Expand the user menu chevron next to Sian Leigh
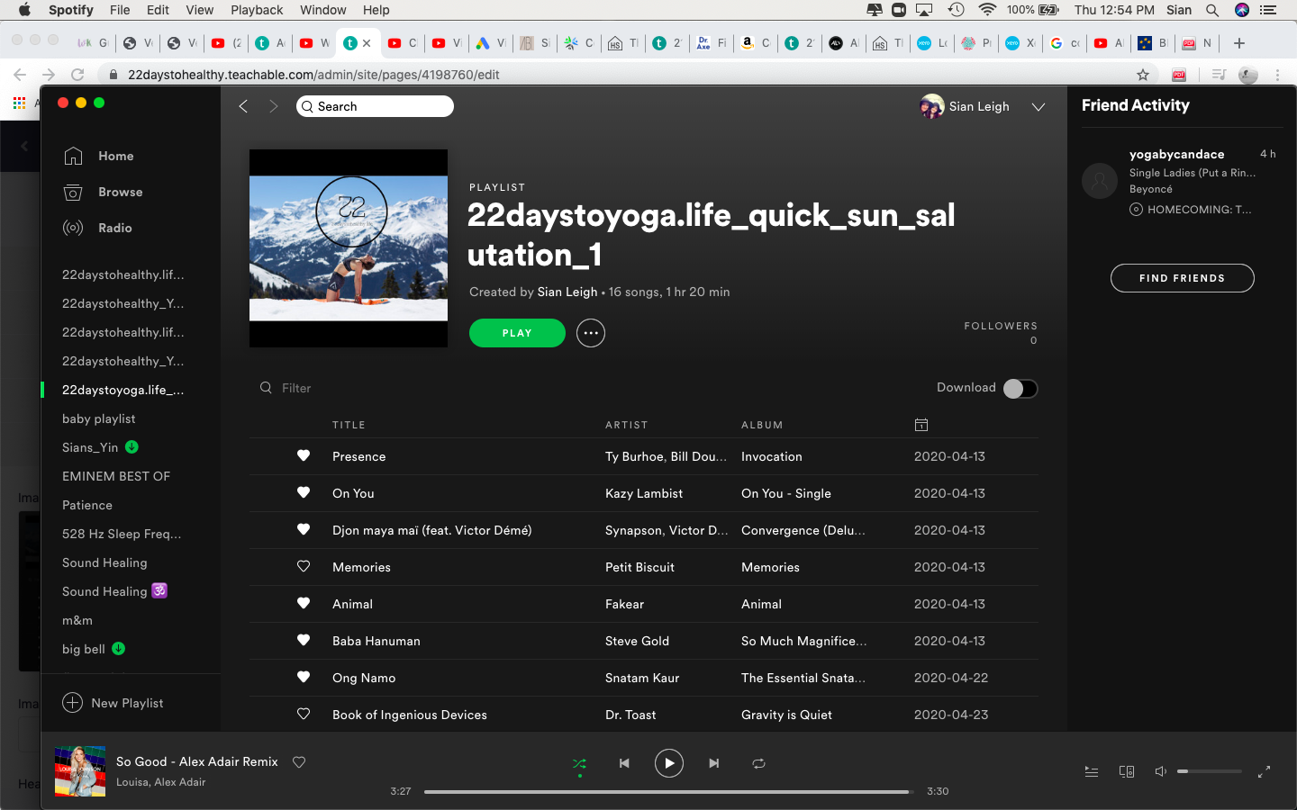Viewport: 1297px width, 810px height. 1039,106
